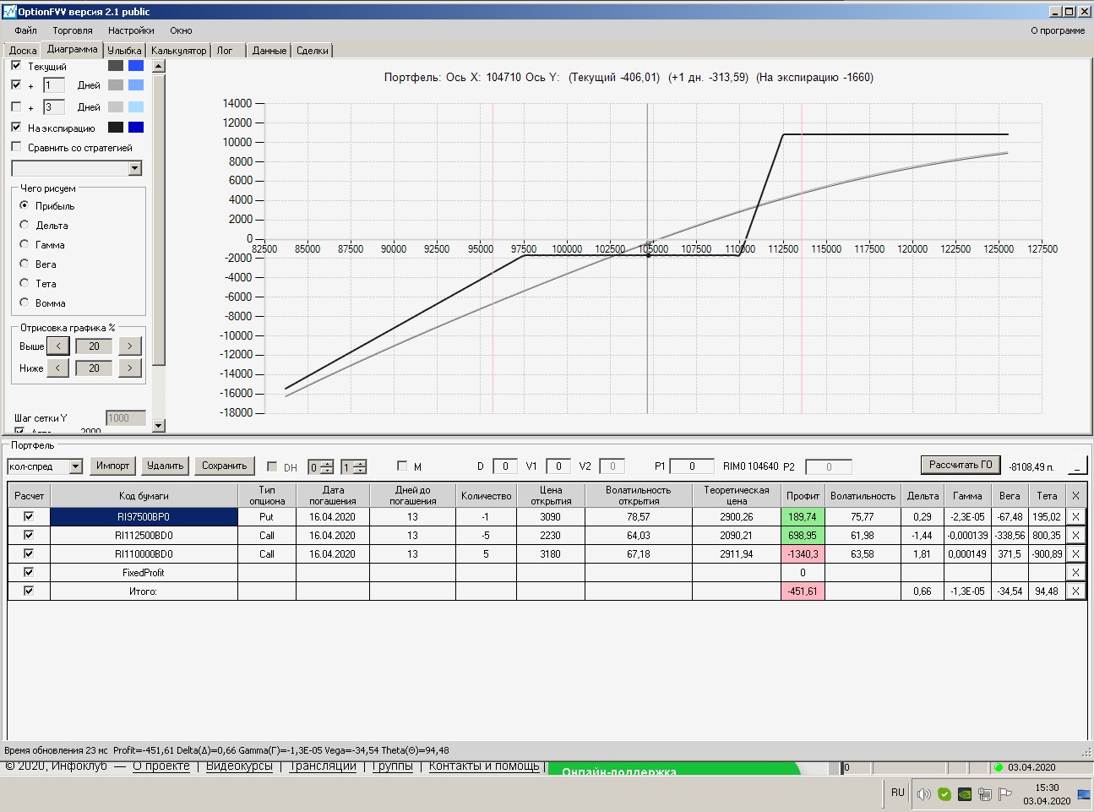Select the Тета radio button
This screenshot has width=1094, height=812.
tap(24, 283)
